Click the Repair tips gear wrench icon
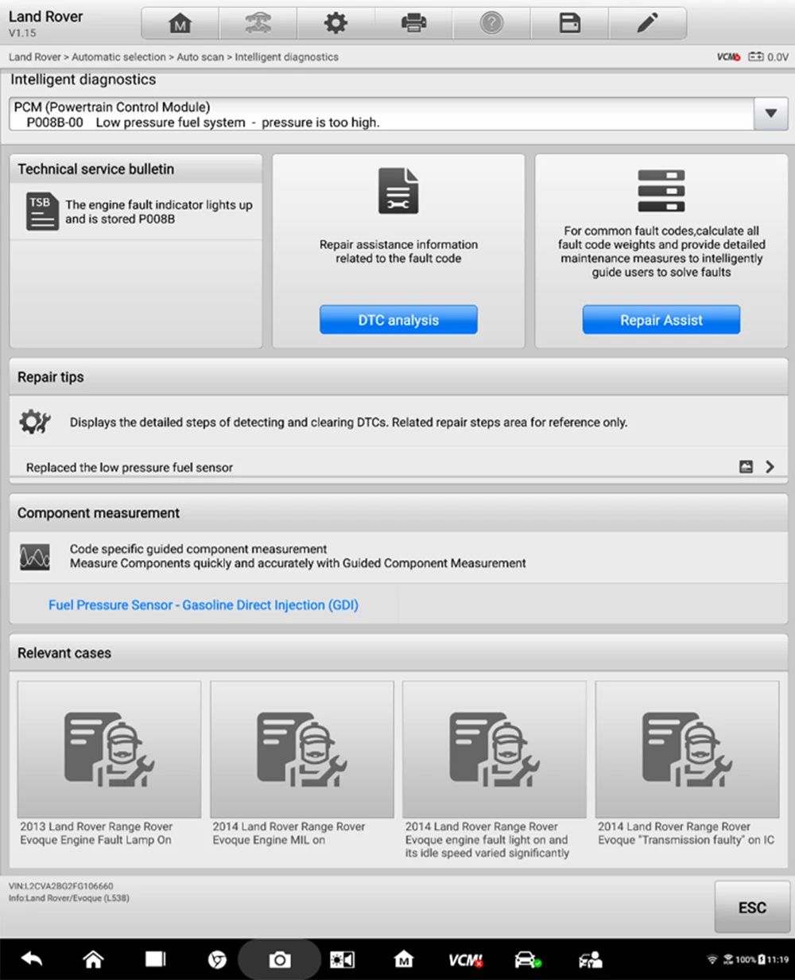The image size is (795, 980). [x=34, y=422]
